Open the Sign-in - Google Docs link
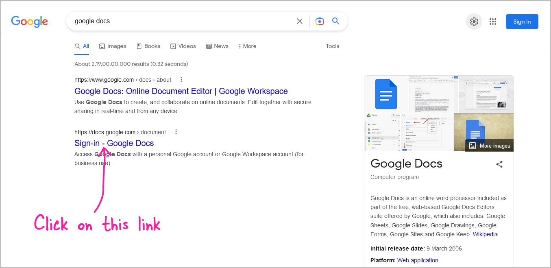Image resolution: width=551 pixels, height=268 pixels. click(x=114, y=143)
